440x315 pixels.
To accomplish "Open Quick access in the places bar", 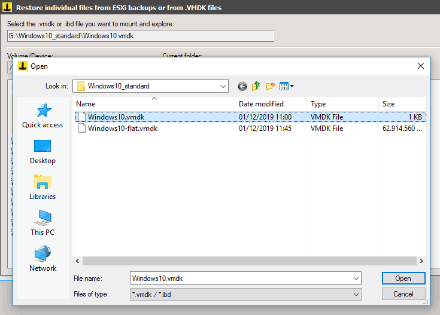I will 43,115.
